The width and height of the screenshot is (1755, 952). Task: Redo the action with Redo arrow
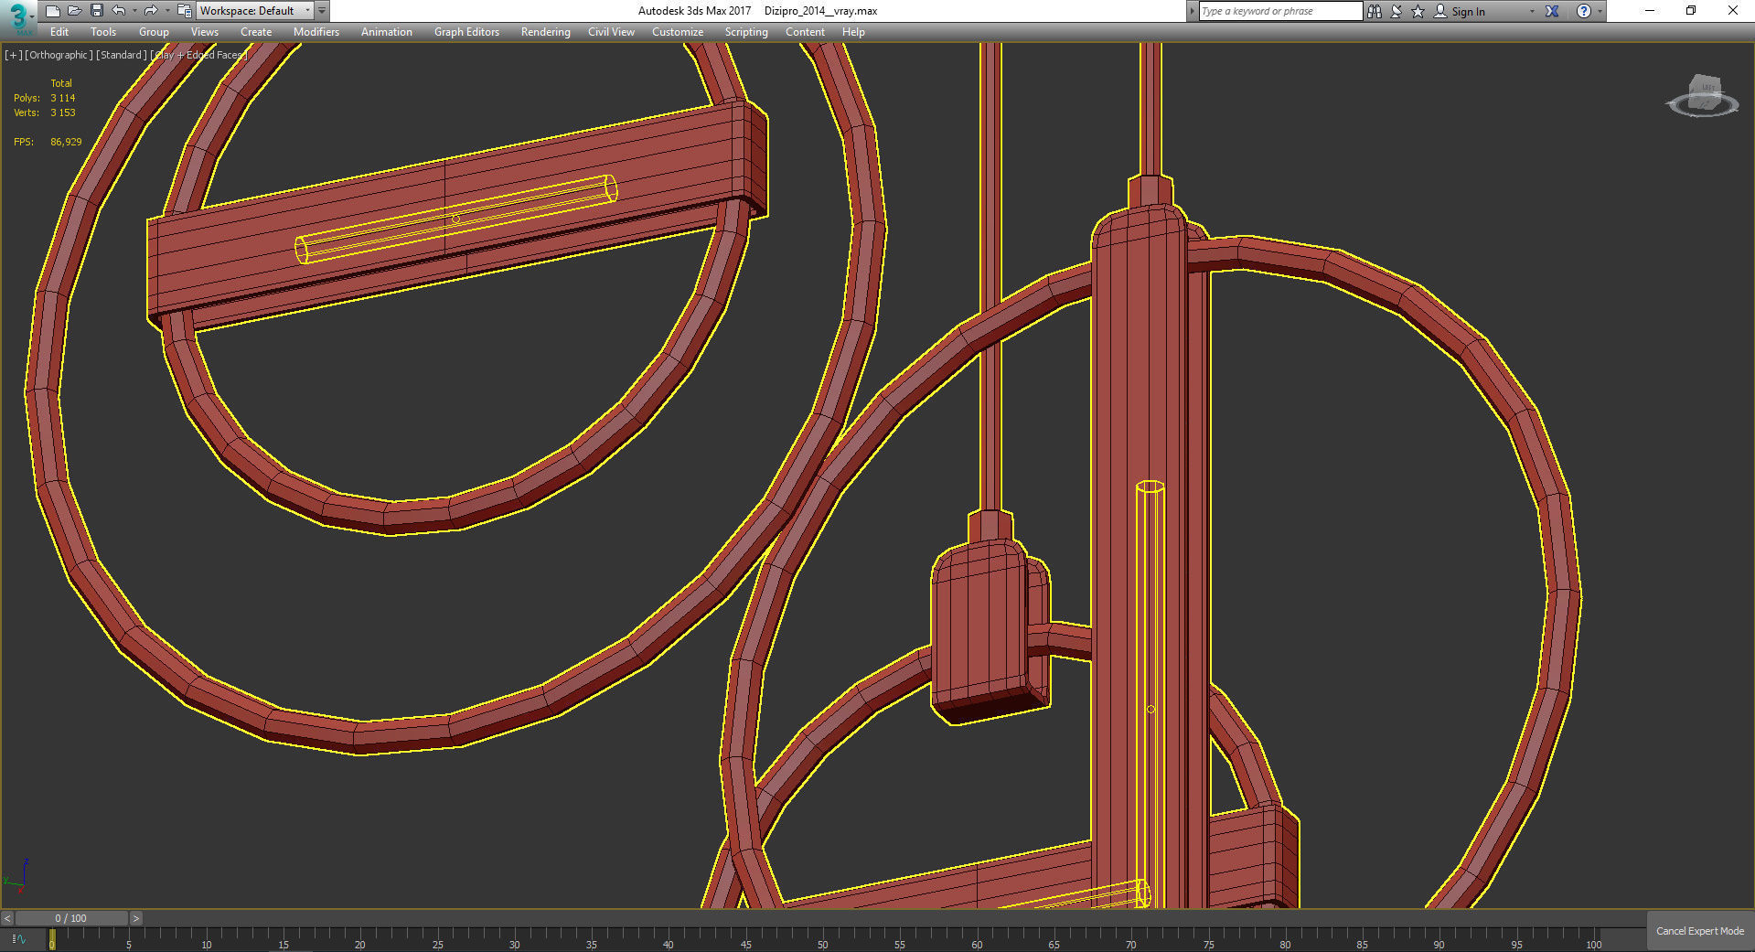coord(151,11)
